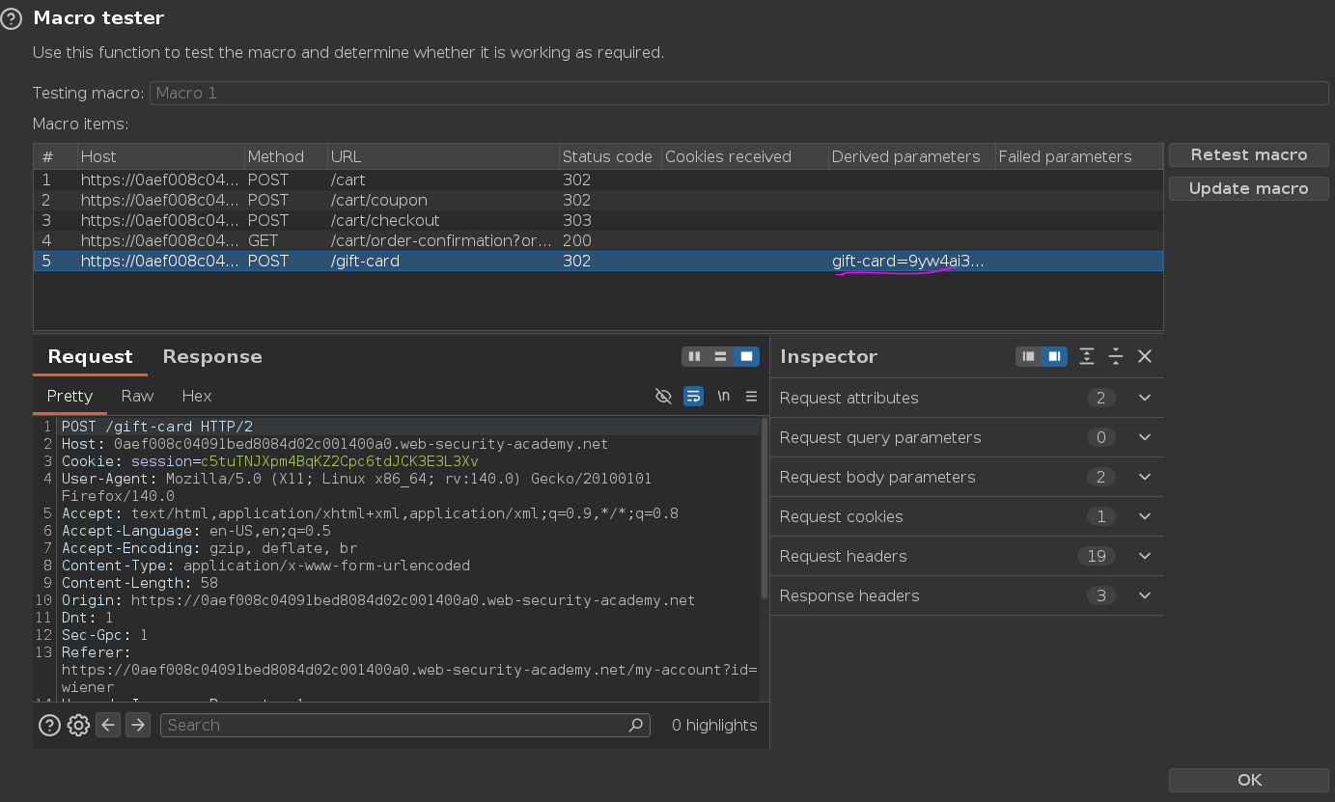1335x802 pixels.
Task: Click derived parameter gift-card=9yw4ai3 cell
Action: coord(910,261)
